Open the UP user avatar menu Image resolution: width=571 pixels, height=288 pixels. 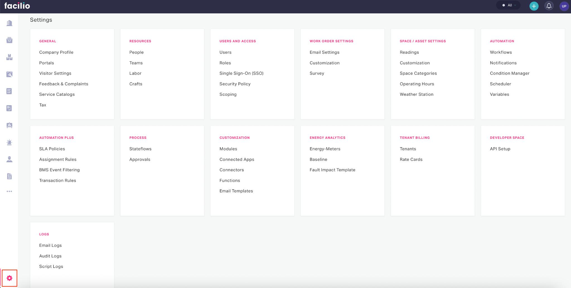click(x=564, y=6)
